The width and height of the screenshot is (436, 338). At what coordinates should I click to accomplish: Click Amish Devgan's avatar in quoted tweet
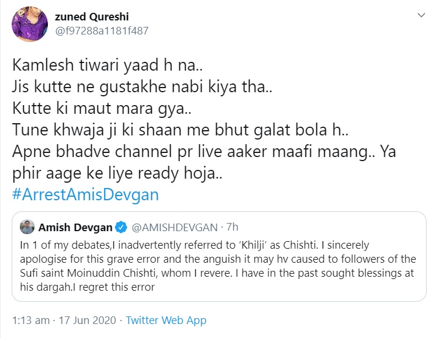[x=26, y=227]
